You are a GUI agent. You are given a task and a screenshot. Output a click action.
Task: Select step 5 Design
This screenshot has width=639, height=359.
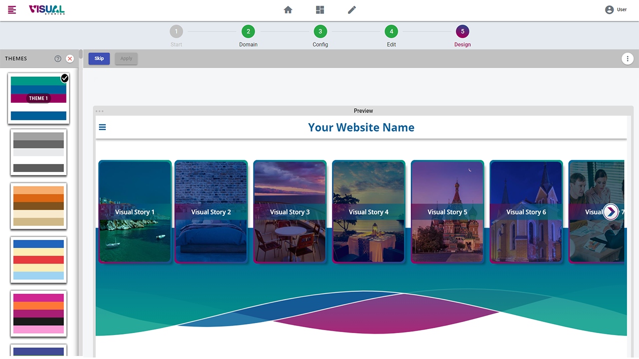coord(462,36)
